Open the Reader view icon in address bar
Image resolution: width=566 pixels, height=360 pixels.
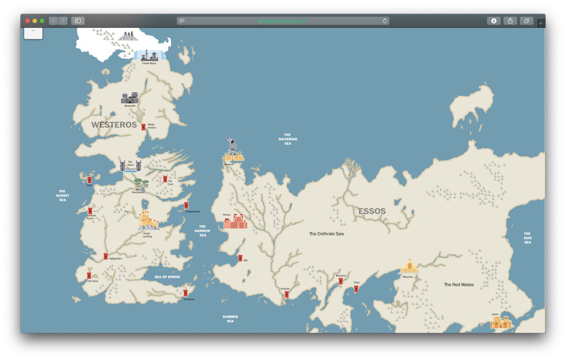[x=182, y=21]
